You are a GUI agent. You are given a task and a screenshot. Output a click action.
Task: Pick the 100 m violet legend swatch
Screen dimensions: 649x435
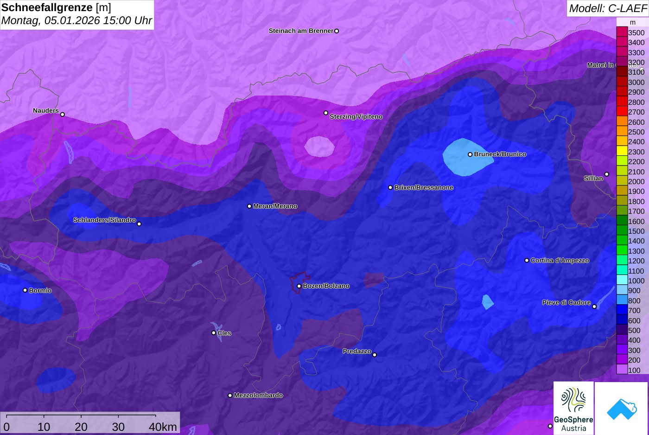[x=622, y=370]
